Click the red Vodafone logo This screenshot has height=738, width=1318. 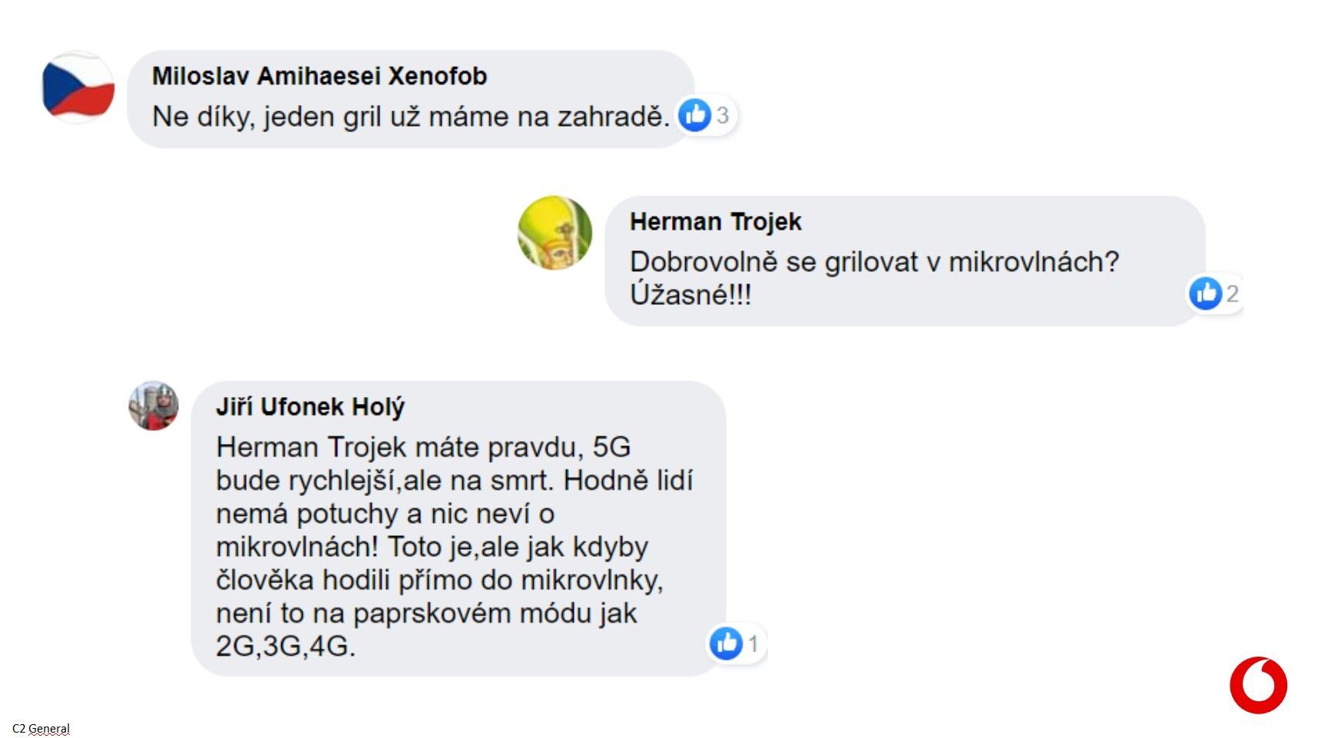(x=1258, y=685)
